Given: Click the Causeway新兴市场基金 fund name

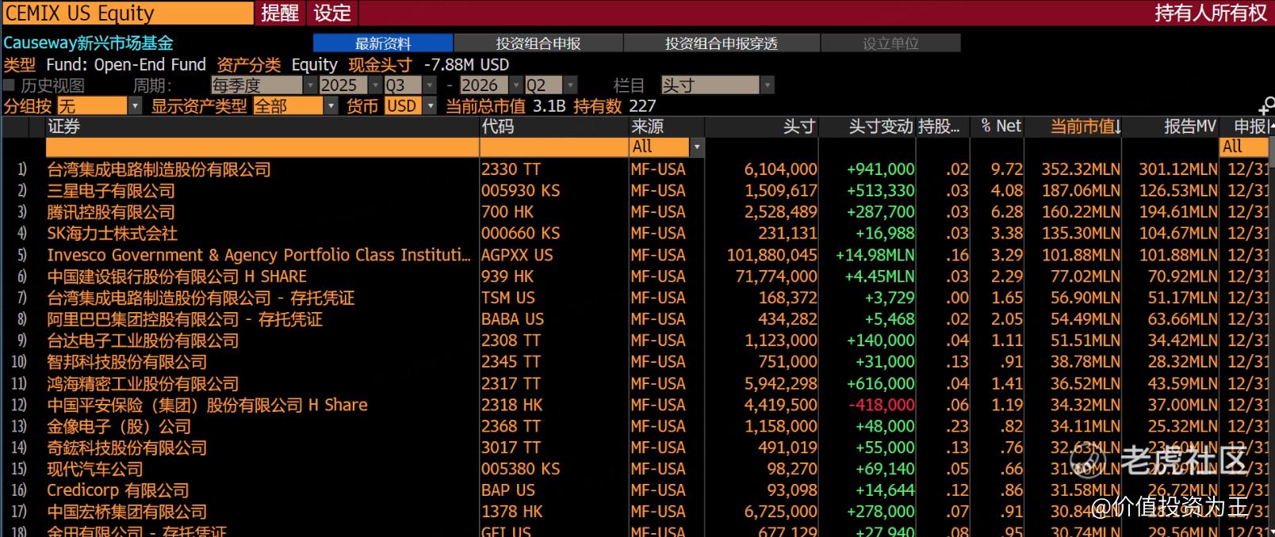Looking at the screenshot, I should (x=88, y=43).
